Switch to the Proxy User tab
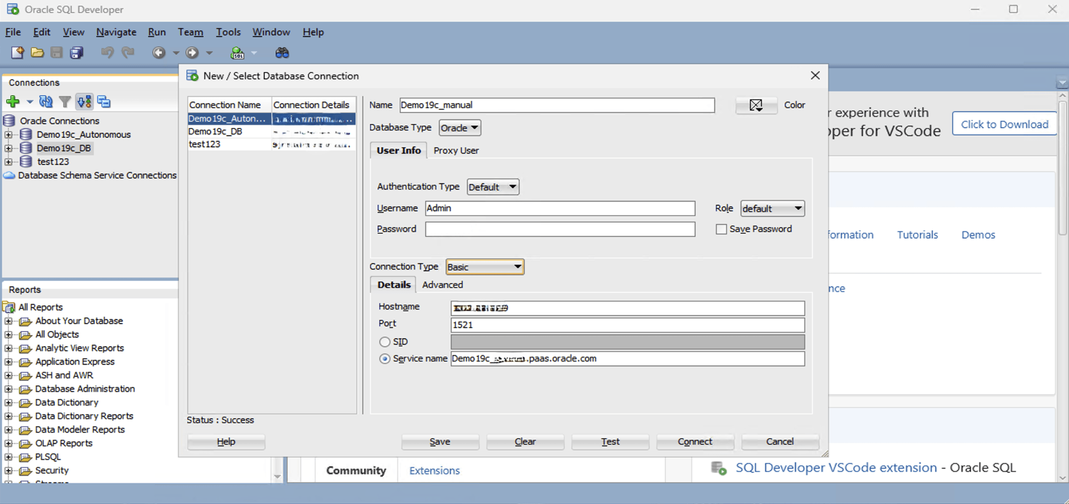Screen dimensions: 1069x504 click(456, 150)
